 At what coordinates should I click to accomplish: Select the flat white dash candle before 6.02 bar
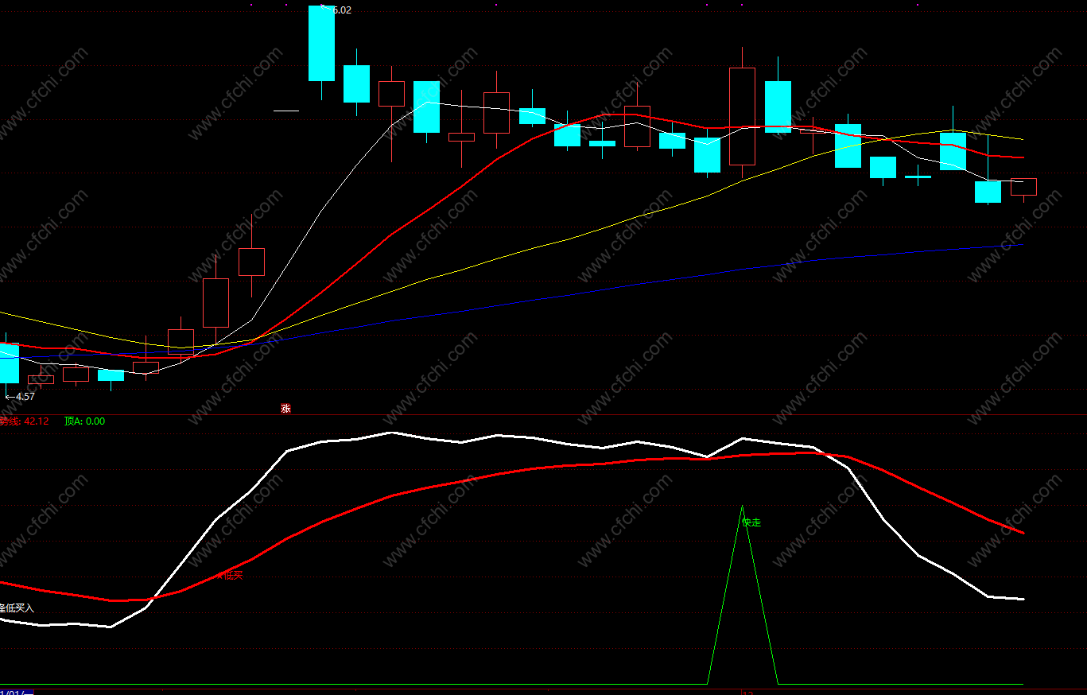(286, 111)
